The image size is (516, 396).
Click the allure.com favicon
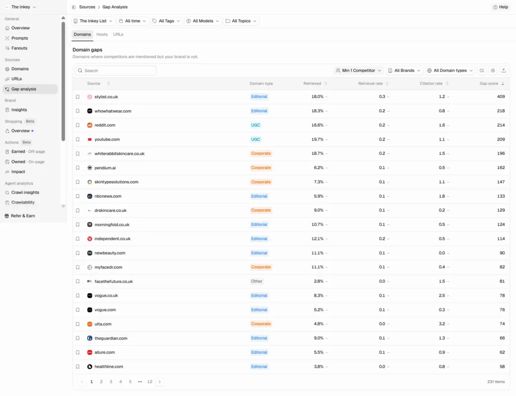90,353
